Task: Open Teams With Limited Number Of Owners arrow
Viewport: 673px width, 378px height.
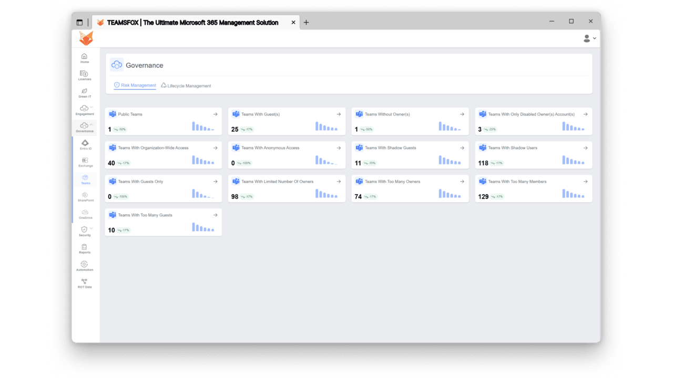Action: [x=339, y=181]
